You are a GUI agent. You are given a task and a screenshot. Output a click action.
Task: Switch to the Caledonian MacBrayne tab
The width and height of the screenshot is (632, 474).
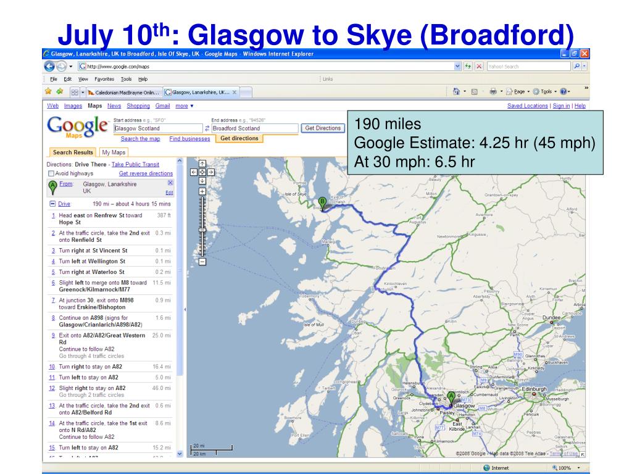tap(124, 93)
